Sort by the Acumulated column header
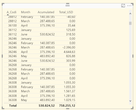Viewport: 136px width, 110px height. pos(46,12)
